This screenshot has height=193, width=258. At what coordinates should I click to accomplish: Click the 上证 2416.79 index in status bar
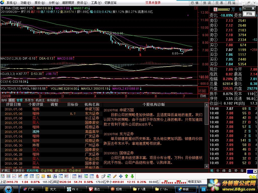coord(9,182)
